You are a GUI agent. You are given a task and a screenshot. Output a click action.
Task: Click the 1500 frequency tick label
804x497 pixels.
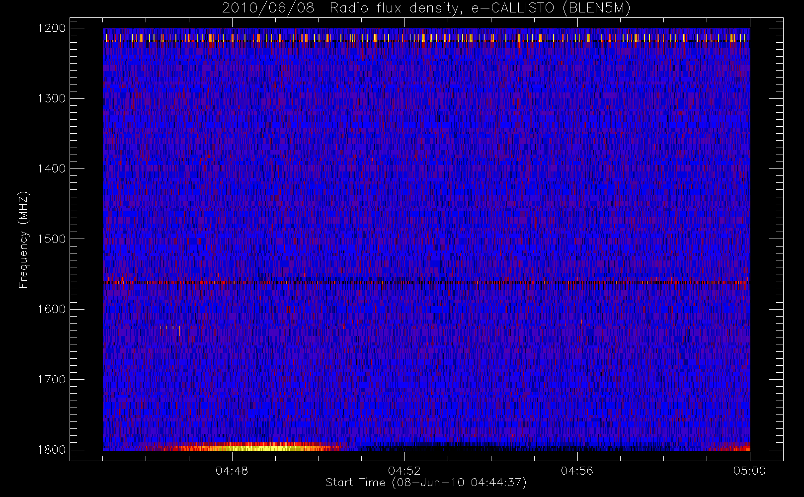tap(52, 239)
